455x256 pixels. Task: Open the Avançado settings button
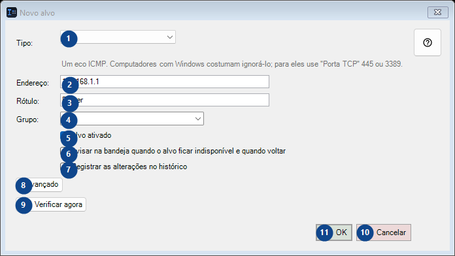click(39, 185)
